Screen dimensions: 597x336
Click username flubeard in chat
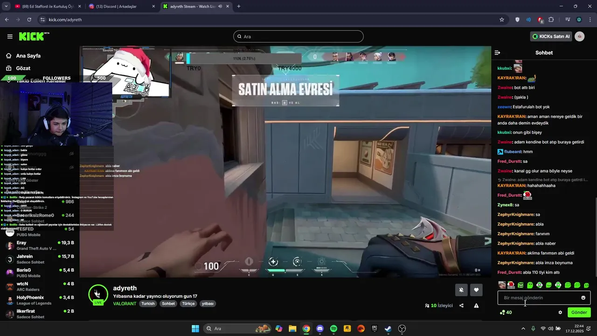tap(513, 152)
